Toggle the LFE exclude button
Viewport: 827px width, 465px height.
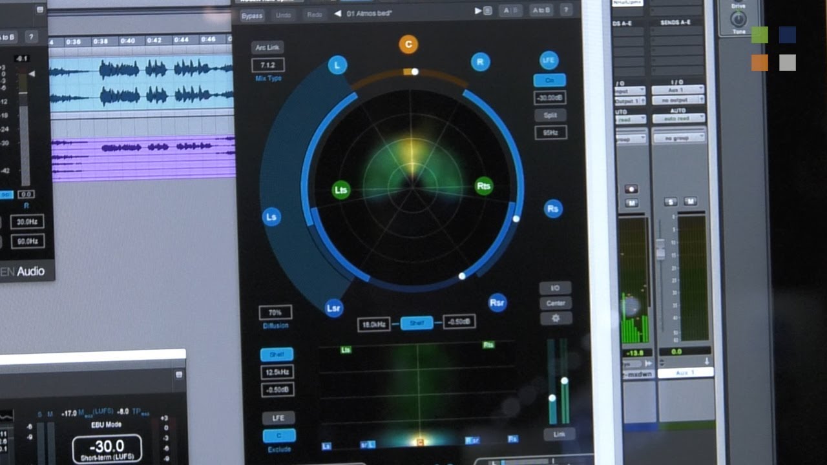pos(278,418)
